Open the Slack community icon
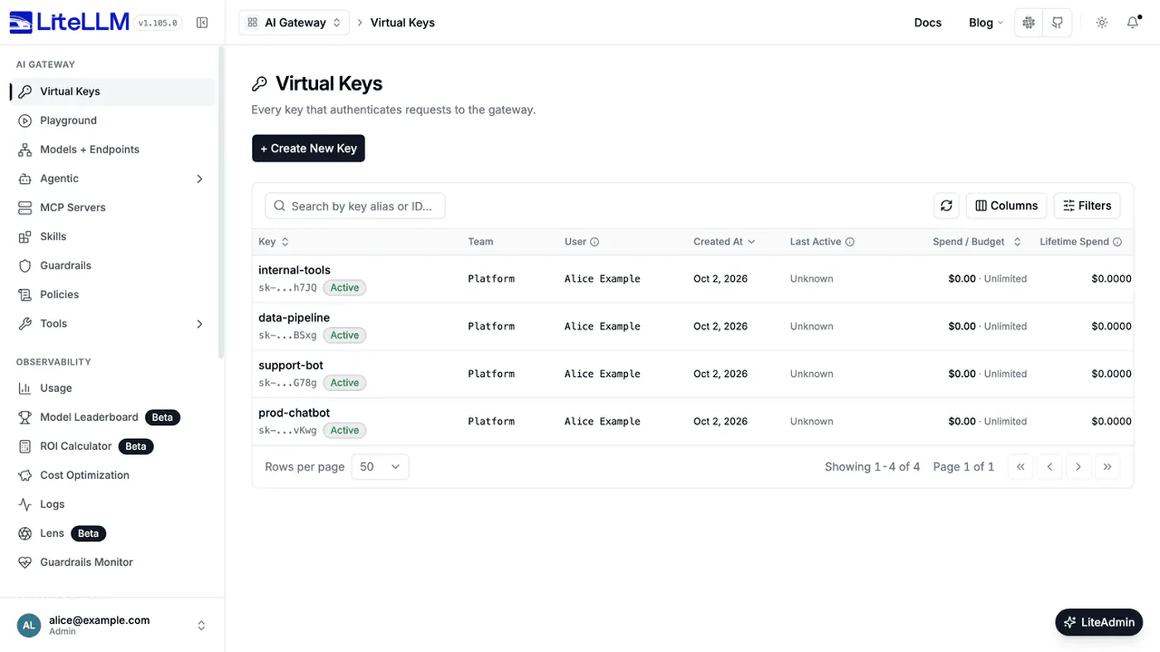The height and width of the screenshot is (652, 1160). [1029, 22]
